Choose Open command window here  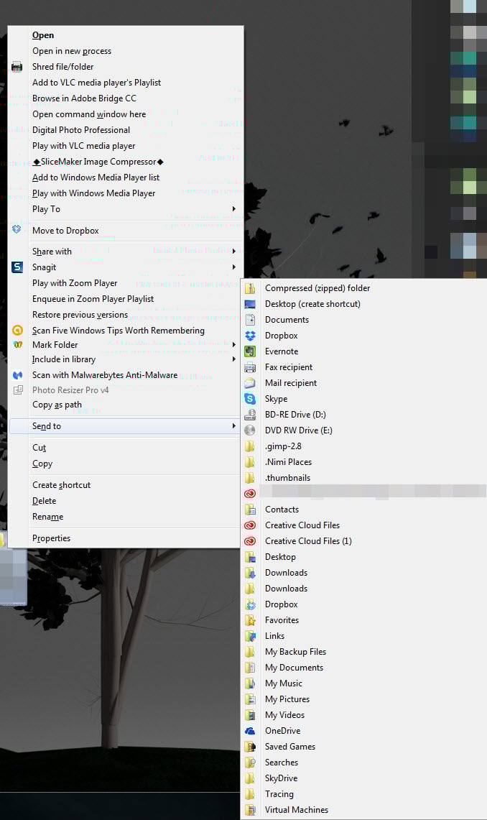pyautogui.click(x=89, y=114)
